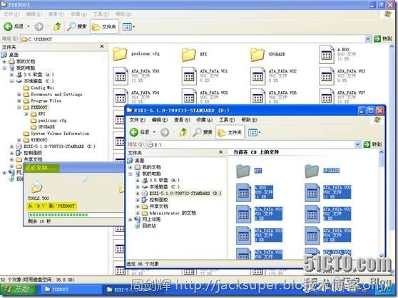Viewport: 398px width, 298px height.
Task: Open pxelinux.cfg folder icon in PXEBOOT window
Action: pos(120,53)
